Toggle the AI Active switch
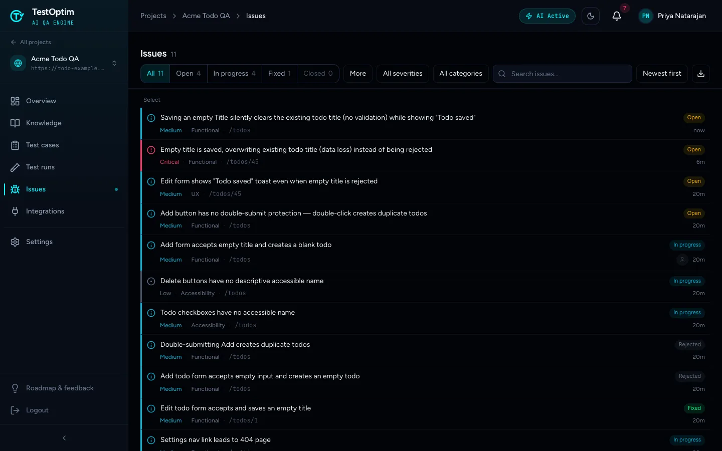 [x=547, y=16]
